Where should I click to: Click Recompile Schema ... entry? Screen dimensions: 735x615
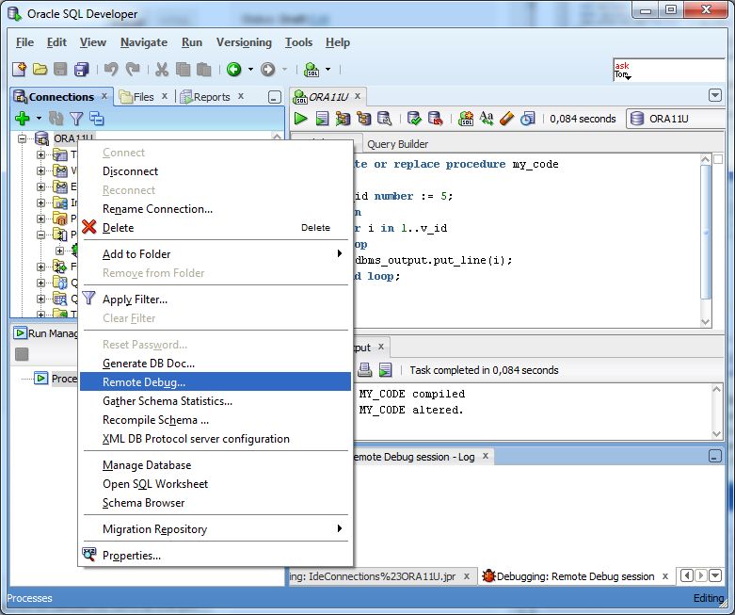click(x=216, y=419)
